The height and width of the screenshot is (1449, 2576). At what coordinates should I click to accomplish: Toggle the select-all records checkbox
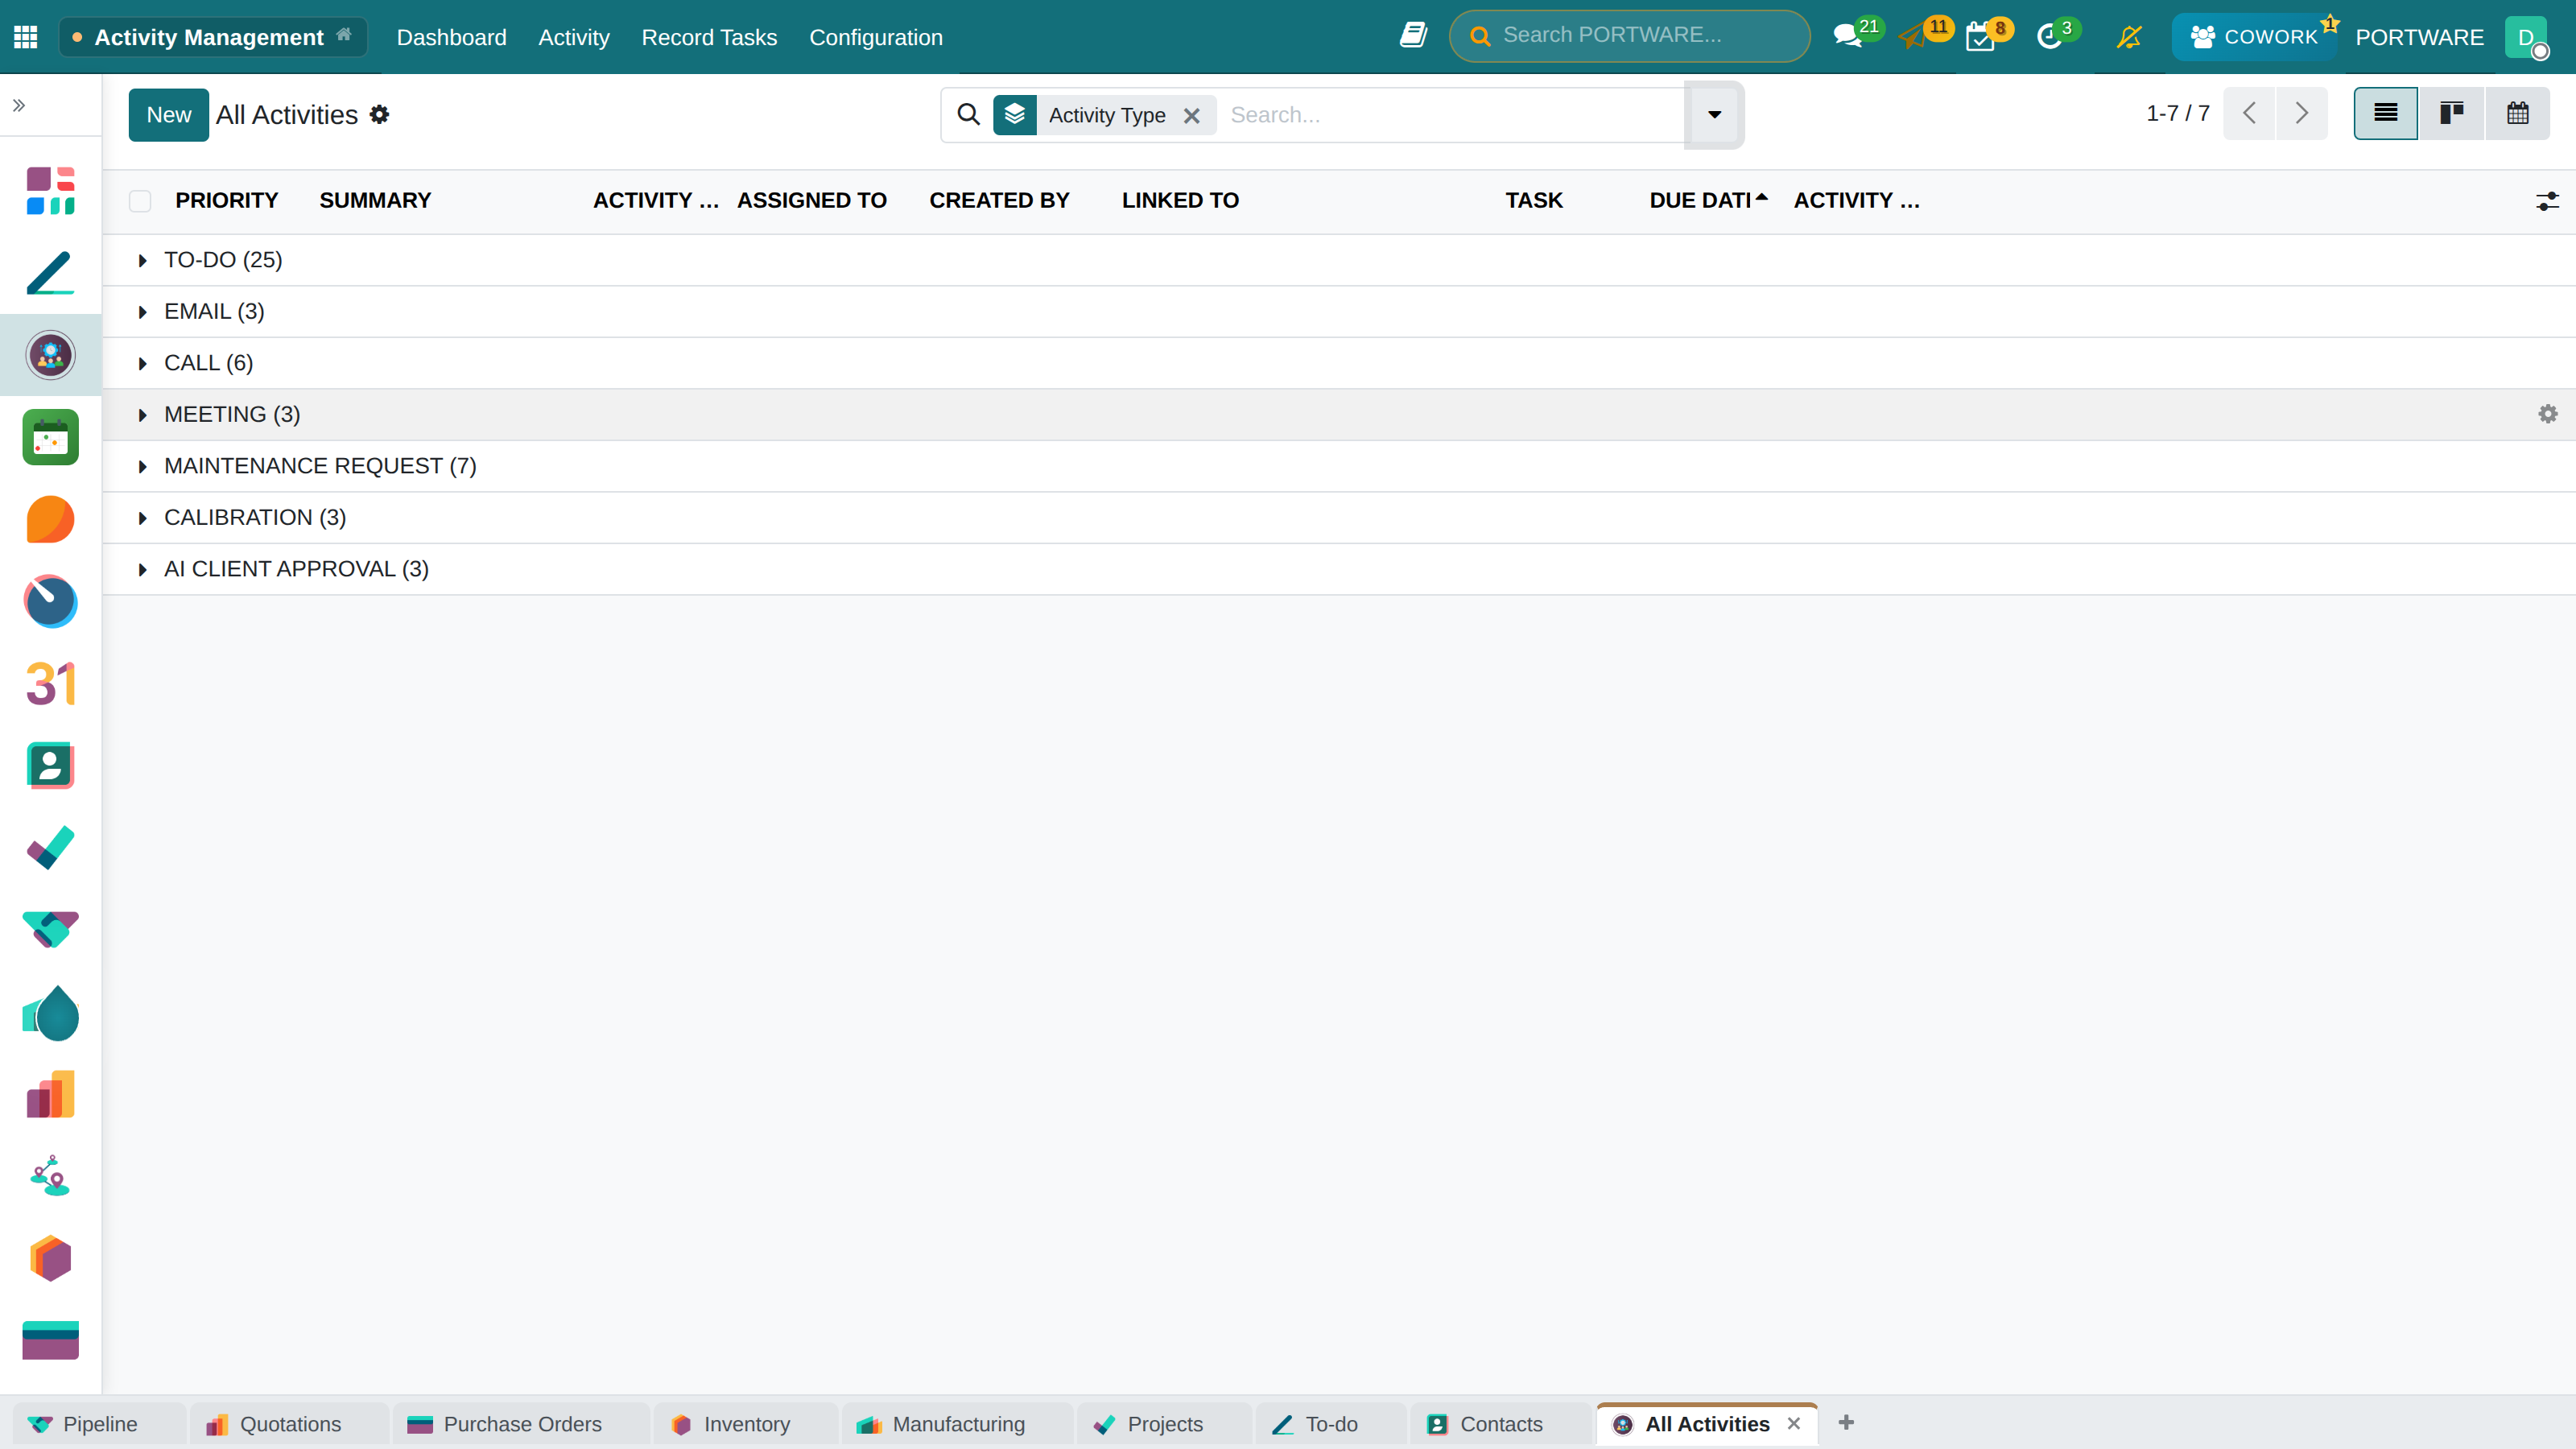140,201
